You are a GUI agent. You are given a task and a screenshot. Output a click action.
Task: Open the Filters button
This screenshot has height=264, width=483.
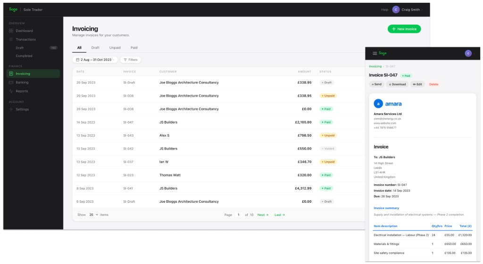click(x=131, y=60)
